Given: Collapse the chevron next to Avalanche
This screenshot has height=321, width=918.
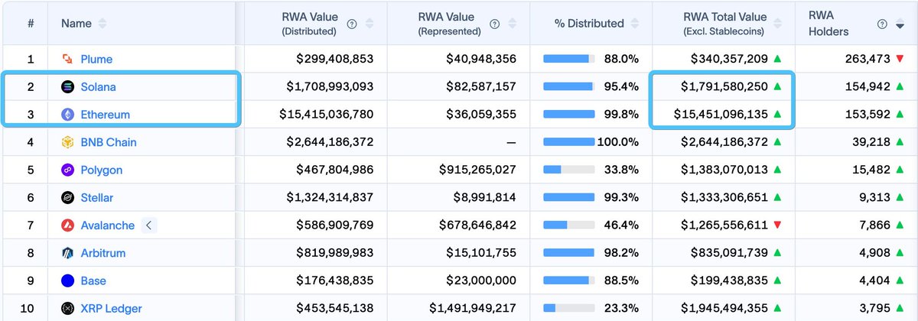Looking at the screenshot, I should [149, 225].
